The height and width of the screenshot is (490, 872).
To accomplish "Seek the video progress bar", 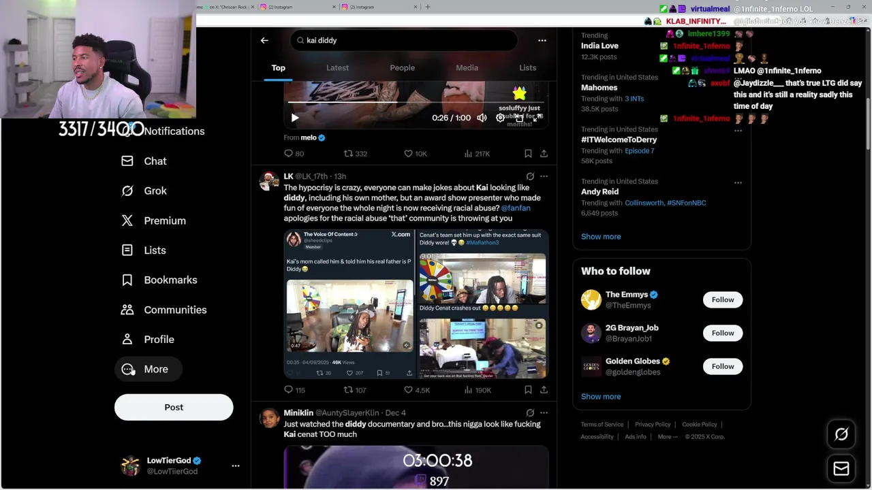I will tap(416, 102).
